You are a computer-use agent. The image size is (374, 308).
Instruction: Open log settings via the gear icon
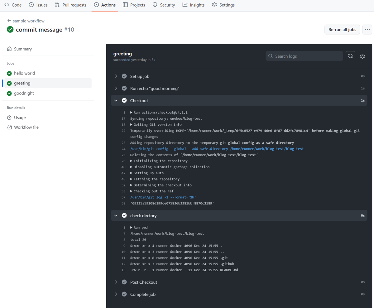(362, 56)
